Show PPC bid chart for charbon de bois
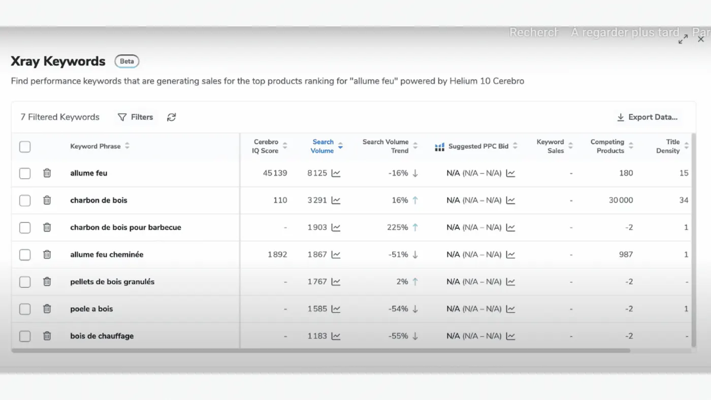Screen dimensions: 711x400 pos(510,200)
